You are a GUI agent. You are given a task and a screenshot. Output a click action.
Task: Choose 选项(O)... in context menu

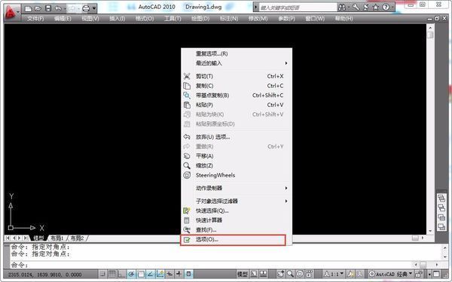pyautogui.click(x=233, y=240)
